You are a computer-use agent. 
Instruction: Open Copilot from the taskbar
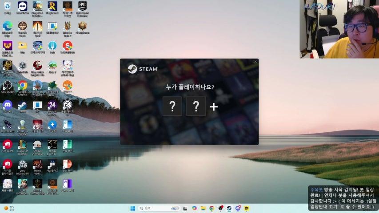tap(194, 208)
